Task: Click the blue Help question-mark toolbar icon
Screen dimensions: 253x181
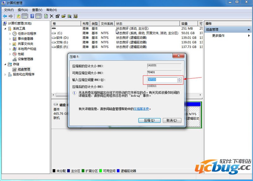Action: pos(32,16)
